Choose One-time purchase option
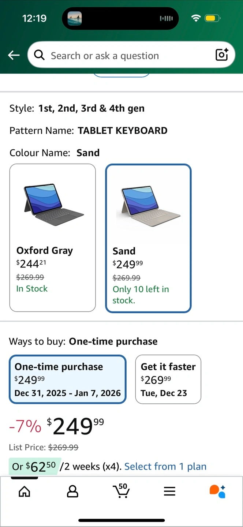The image size is (243, 527). [x=67, y=380]
